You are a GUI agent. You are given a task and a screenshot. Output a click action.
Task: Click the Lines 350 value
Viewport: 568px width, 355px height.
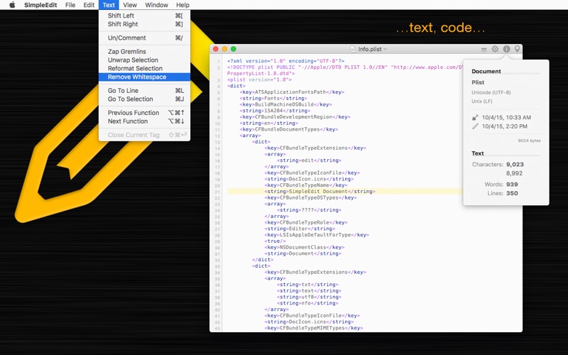pos(512,193)
